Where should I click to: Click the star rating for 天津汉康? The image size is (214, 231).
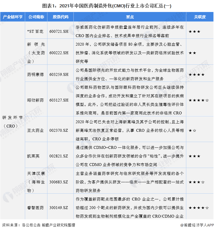(x=197, y=182)
